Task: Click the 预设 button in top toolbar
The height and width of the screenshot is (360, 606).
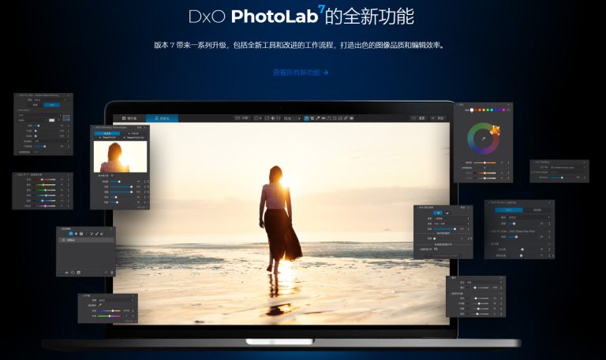Action: coord(437,118)
